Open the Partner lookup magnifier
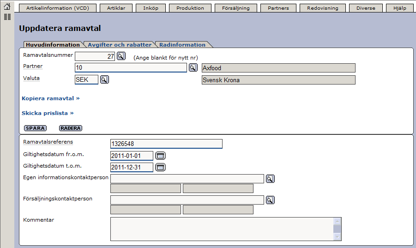This screenshot has height=248, width=416. click(193, 67)
